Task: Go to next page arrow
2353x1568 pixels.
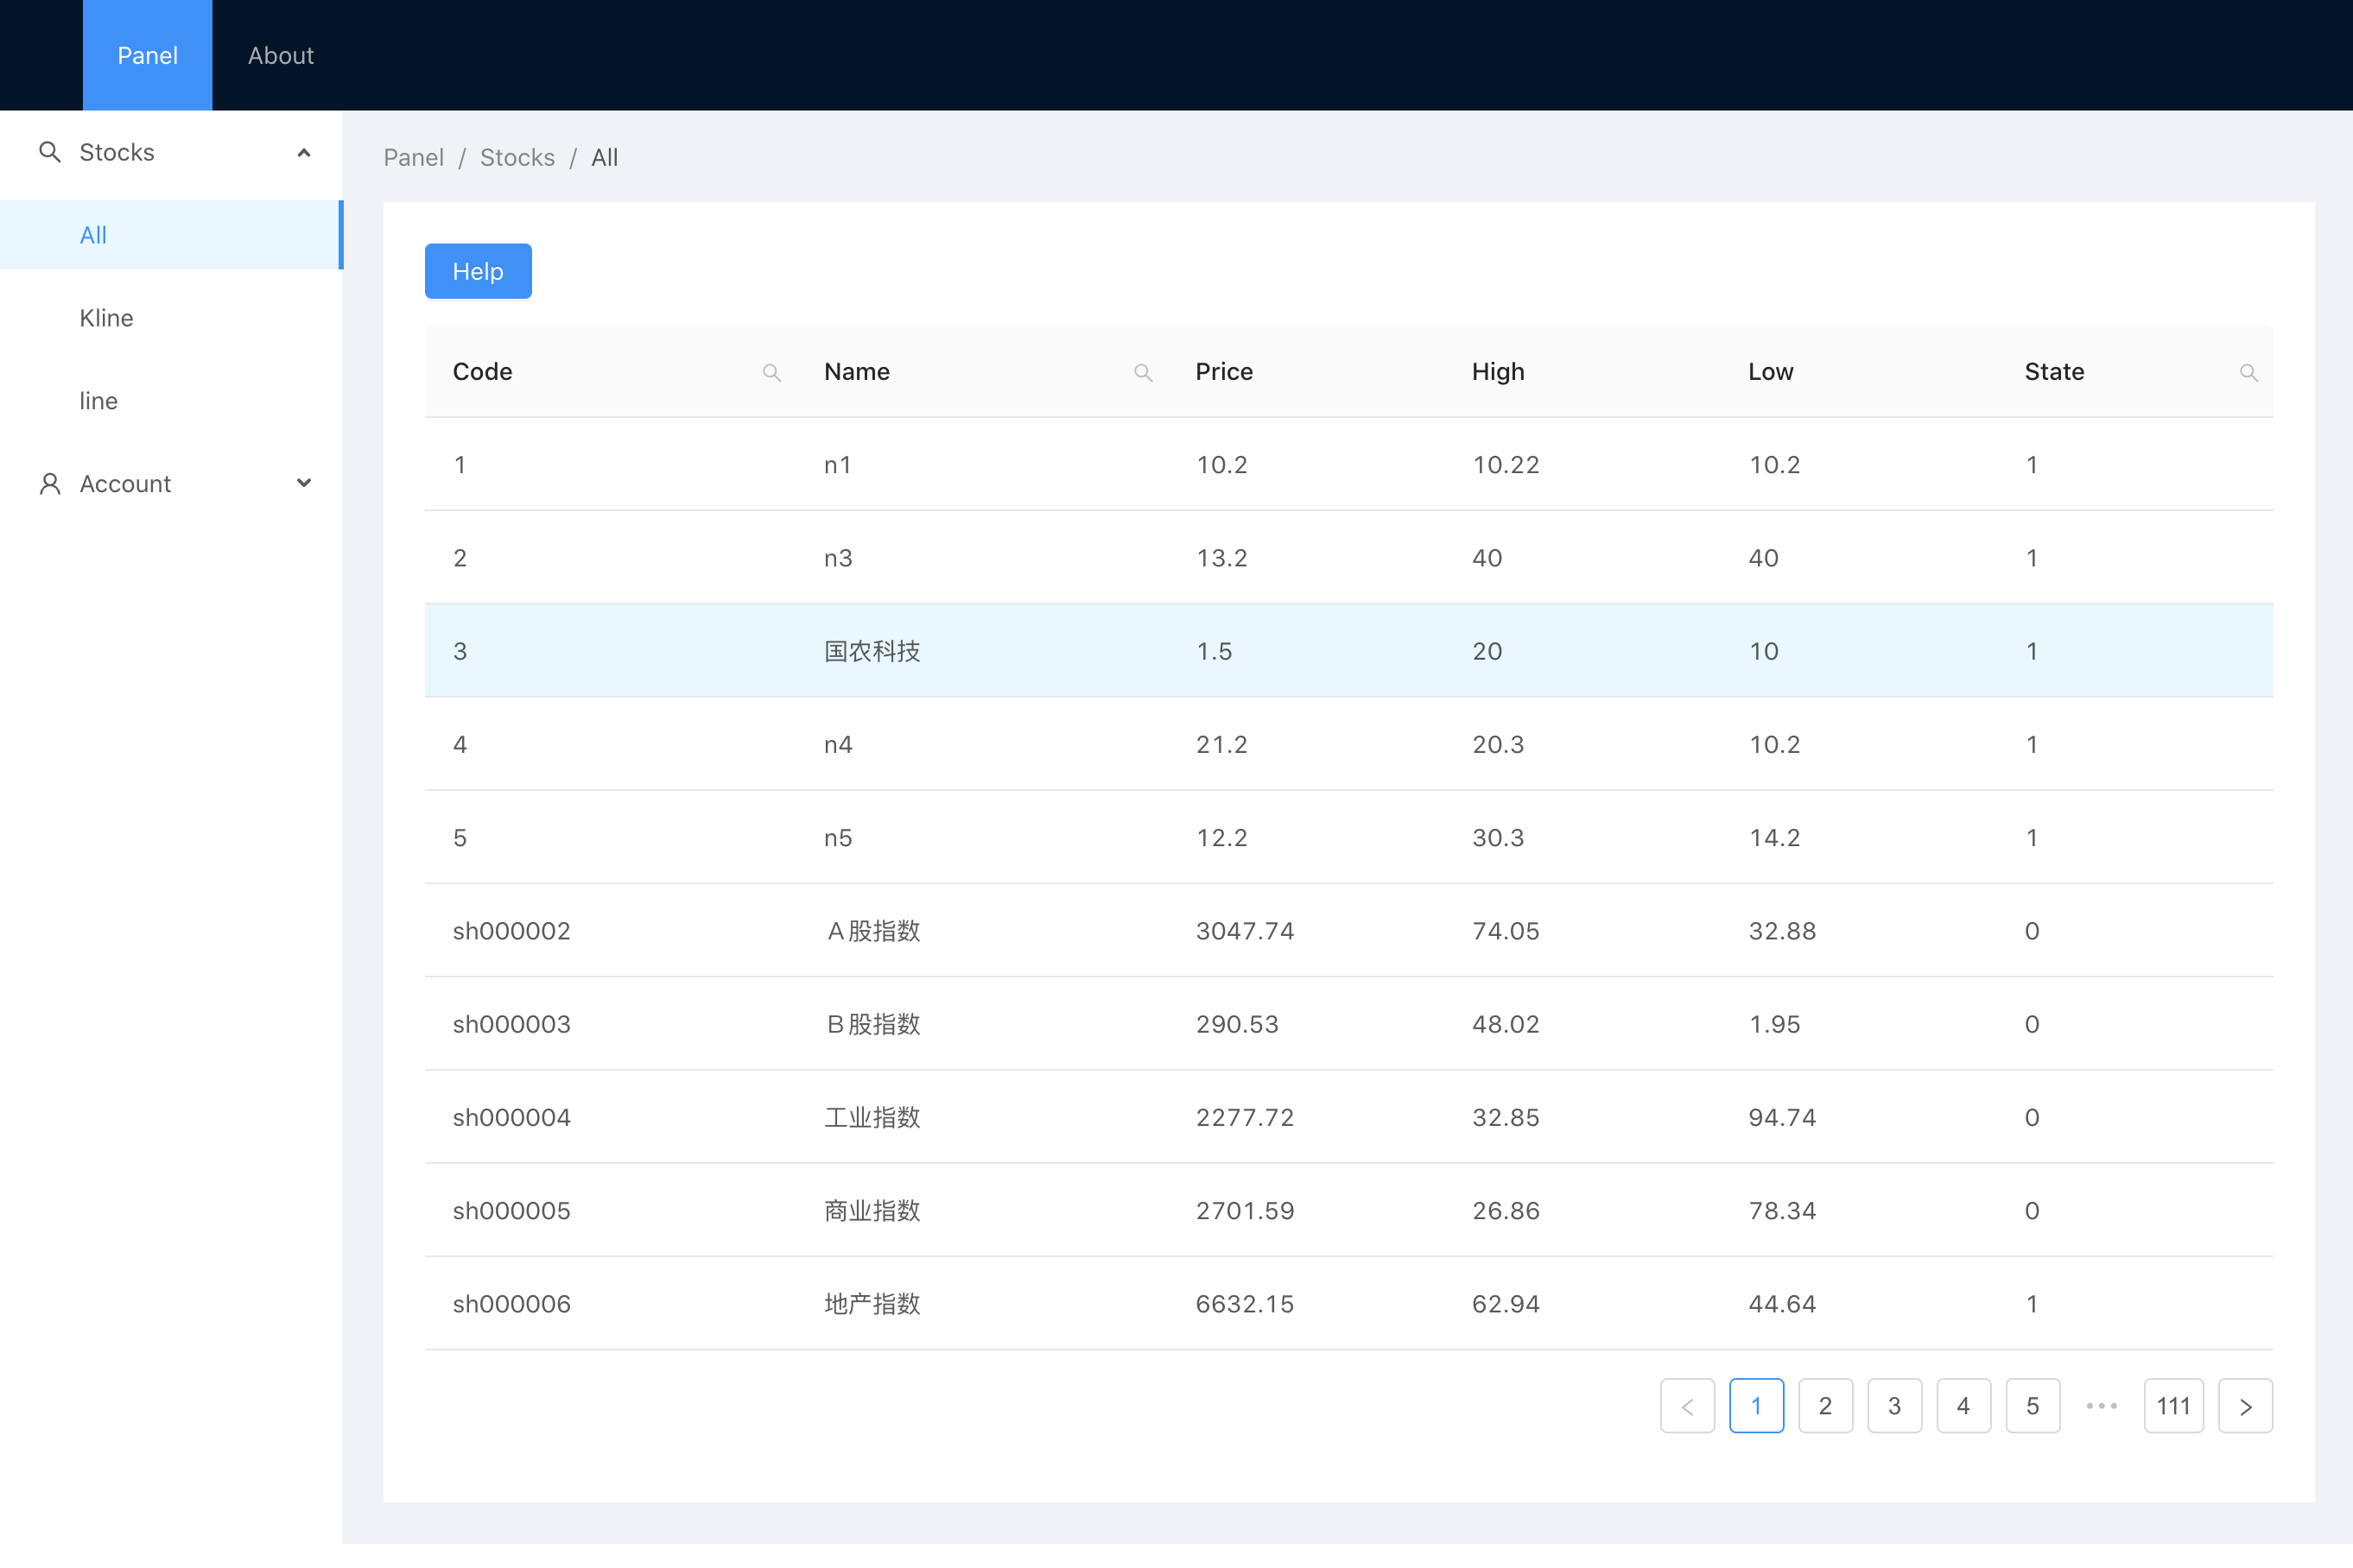Action: (x=2245, y=1406)
